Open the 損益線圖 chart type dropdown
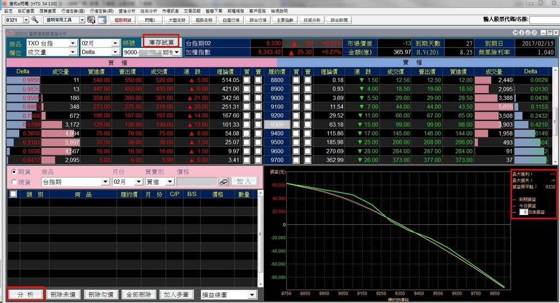The height and width of the screenshot is (303, 560). (252, 295)
